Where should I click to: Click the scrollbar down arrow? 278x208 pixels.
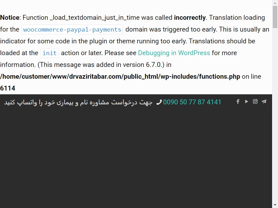pos(275,205)
